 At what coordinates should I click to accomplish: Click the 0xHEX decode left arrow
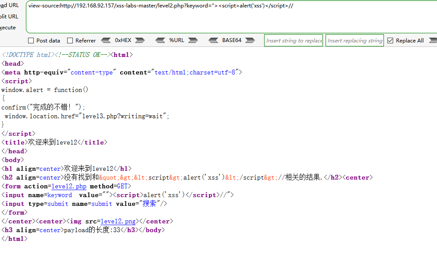(106, 40)
